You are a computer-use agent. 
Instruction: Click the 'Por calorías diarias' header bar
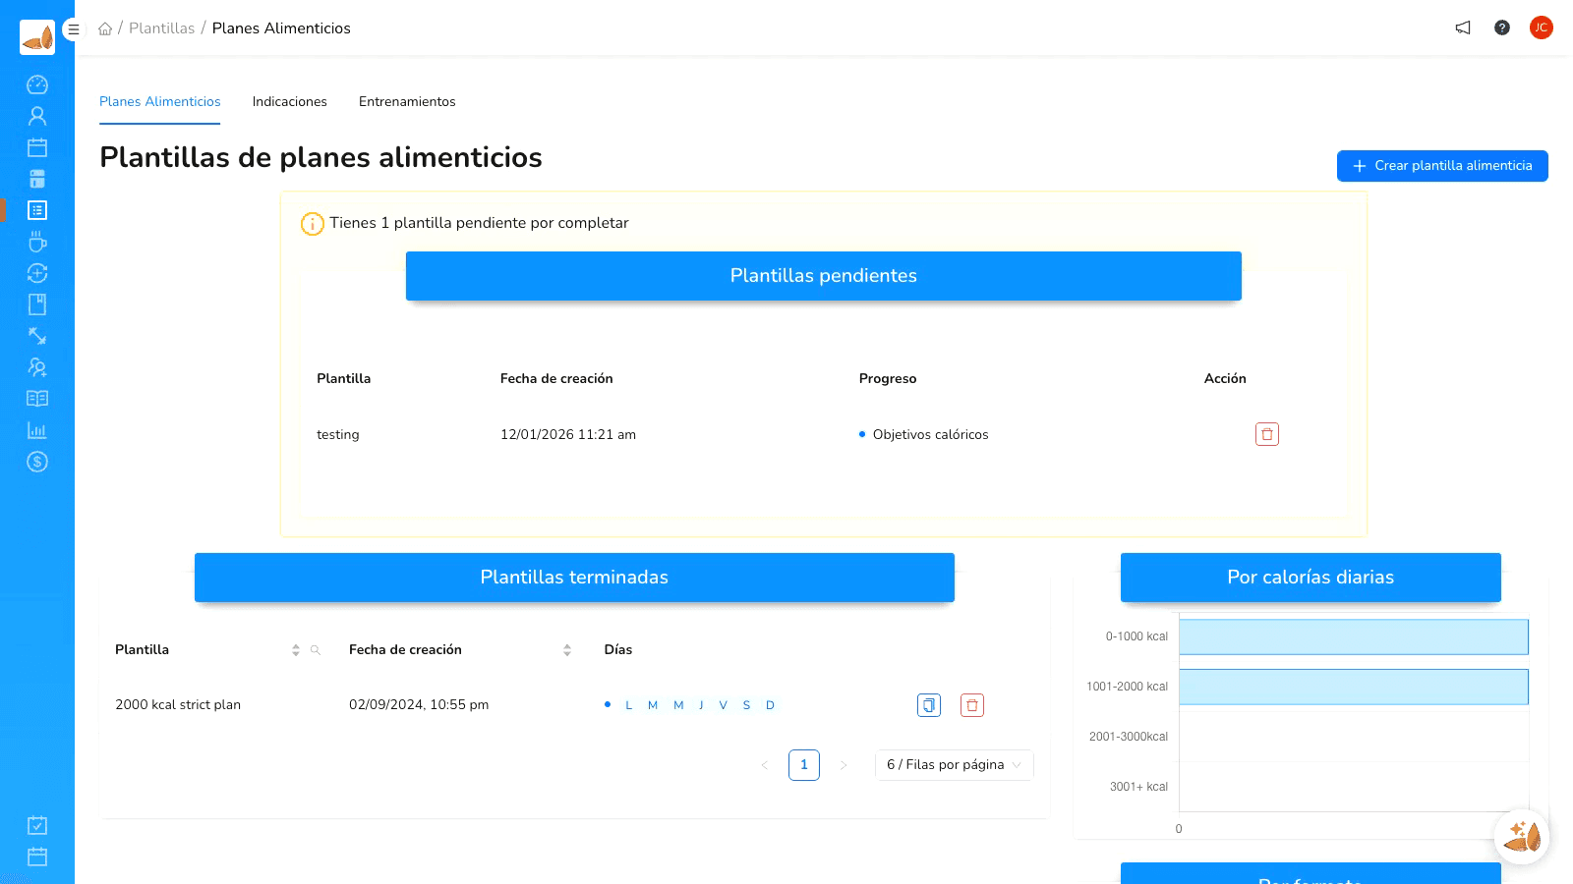[1311, 578]
